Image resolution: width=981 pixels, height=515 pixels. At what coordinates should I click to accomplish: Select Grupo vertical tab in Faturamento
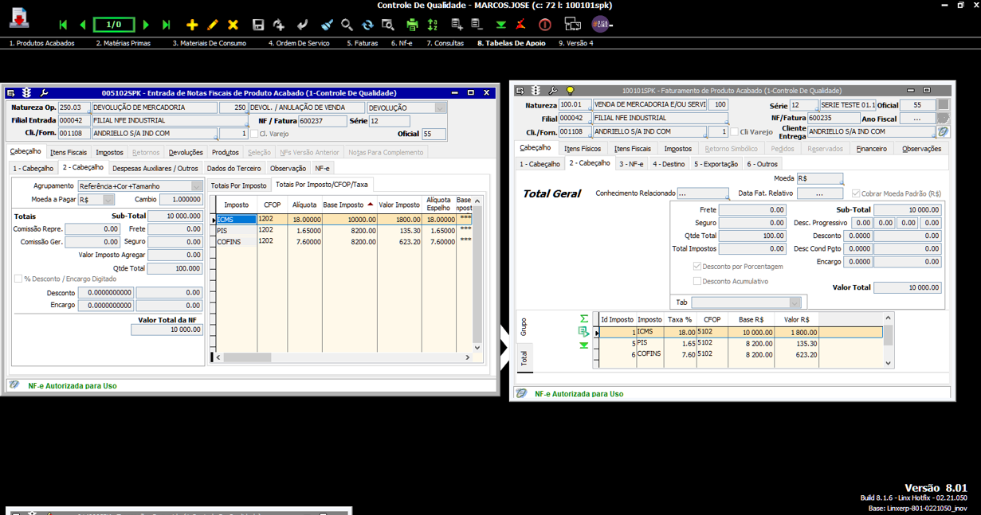point(524,326)
